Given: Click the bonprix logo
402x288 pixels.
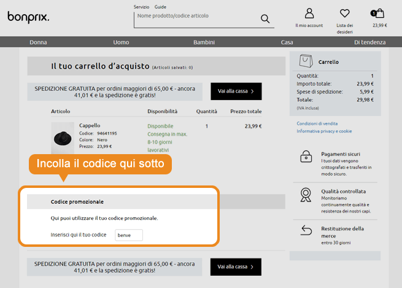Looking at the screenshot, I should pyautogui.click(x=28, y=17).
